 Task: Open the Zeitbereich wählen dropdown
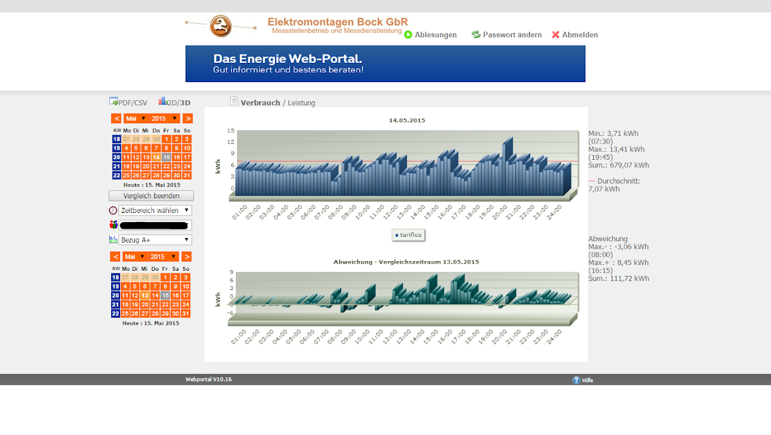pyautogui.click(x=155, y=210)
